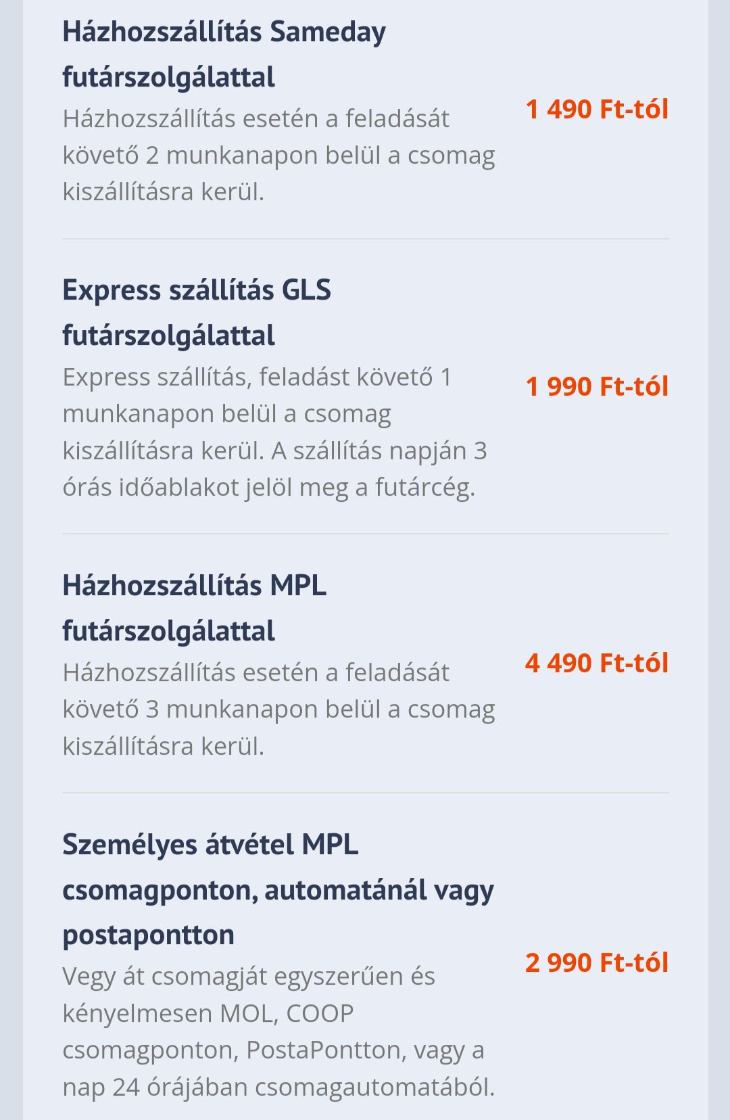Viewport: 730px width, 1120px height.
Task: Select the Házhozszállítás MPL futárszolgálattal heading
Action: tap(195, 608)
